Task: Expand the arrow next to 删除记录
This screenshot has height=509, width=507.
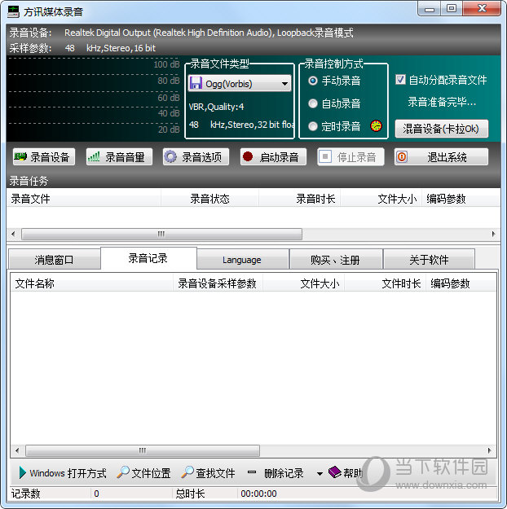Action: click(x=320, y=474)
